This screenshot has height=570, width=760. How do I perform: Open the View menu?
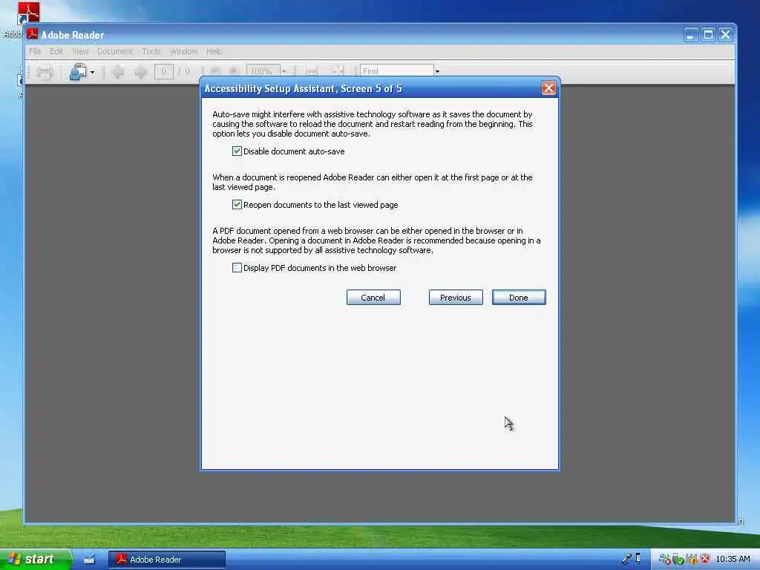point(80,51)
